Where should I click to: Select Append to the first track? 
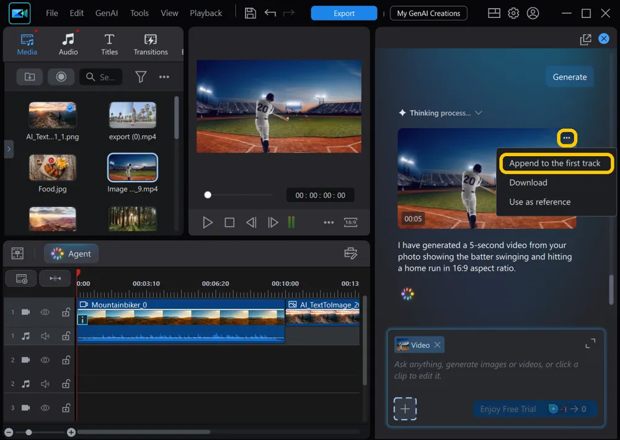click(556, 163)
